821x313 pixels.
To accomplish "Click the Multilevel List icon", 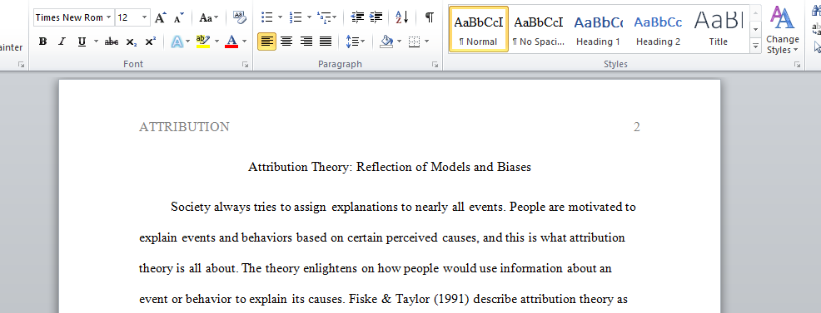I will tap(325, 17).
